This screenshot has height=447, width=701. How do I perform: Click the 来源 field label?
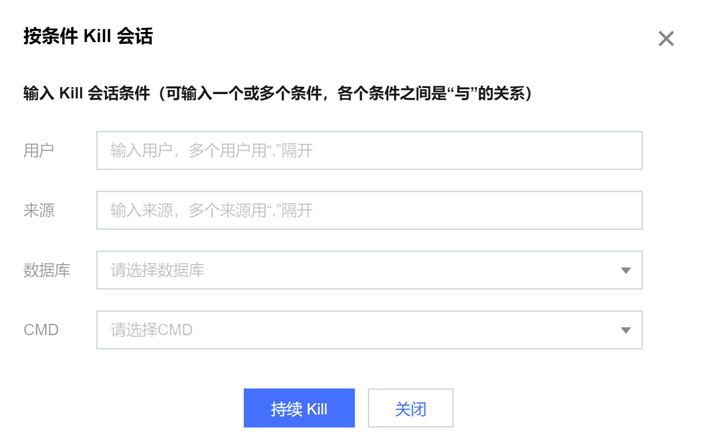click(39, 210)
